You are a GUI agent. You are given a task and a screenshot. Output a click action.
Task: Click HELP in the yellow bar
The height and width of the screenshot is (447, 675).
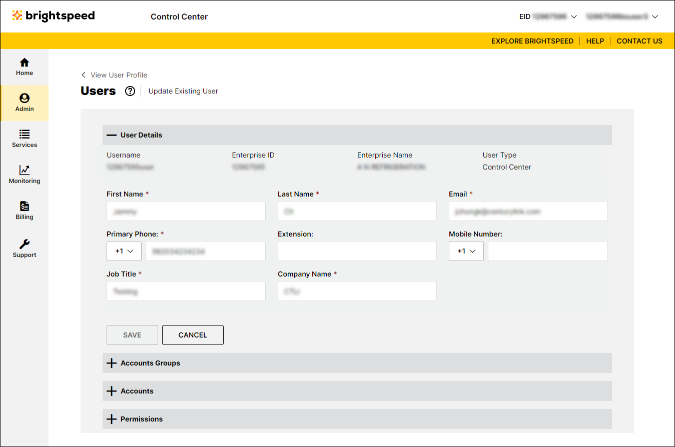click(595, 41)
